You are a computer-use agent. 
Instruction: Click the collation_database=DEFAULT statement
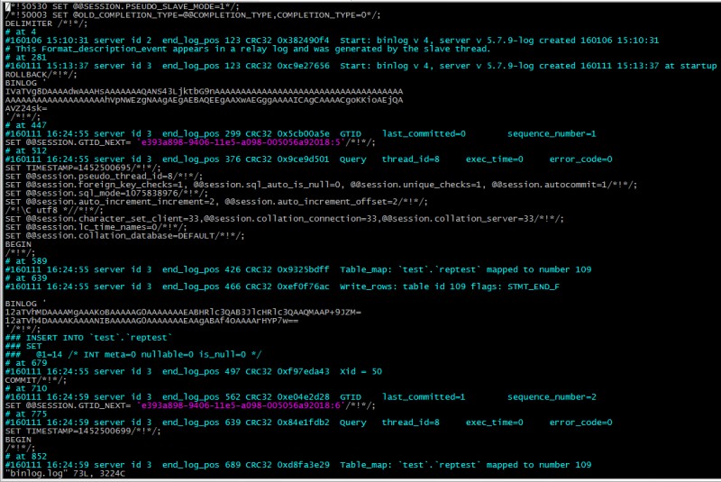124,236
